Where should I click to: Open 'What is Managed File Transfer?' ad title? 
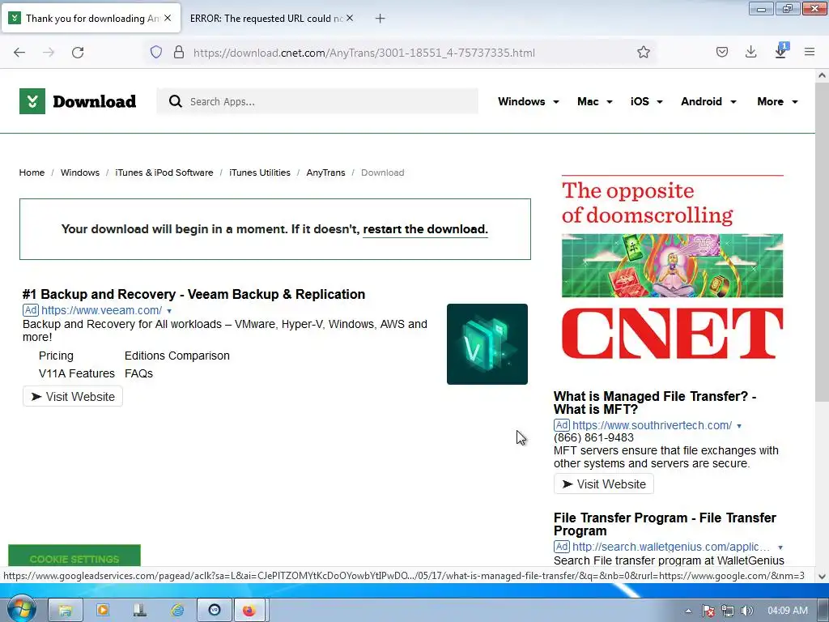point(654,403)
